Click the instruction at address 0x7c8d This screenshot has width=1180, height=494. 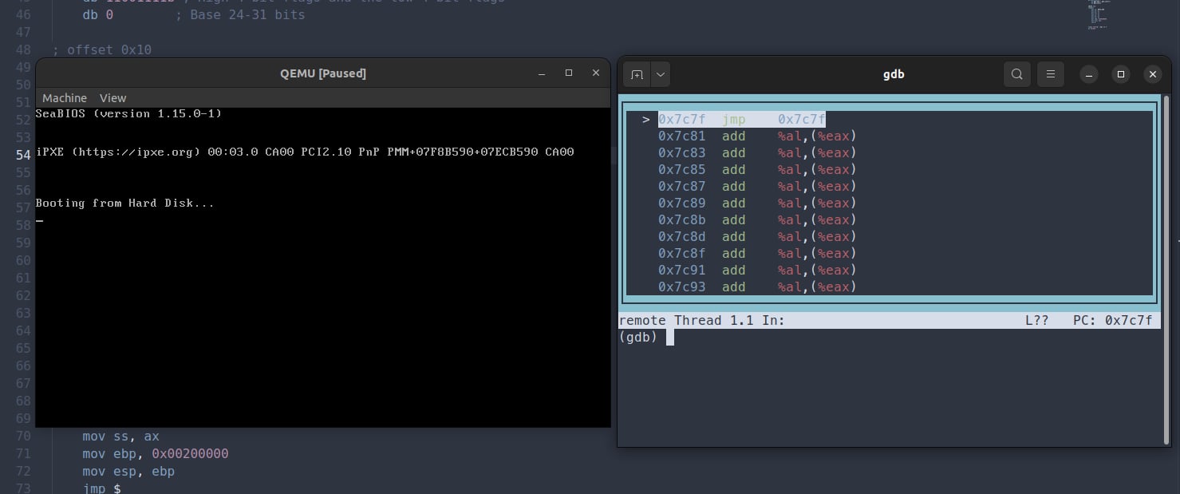pos(757,237)
